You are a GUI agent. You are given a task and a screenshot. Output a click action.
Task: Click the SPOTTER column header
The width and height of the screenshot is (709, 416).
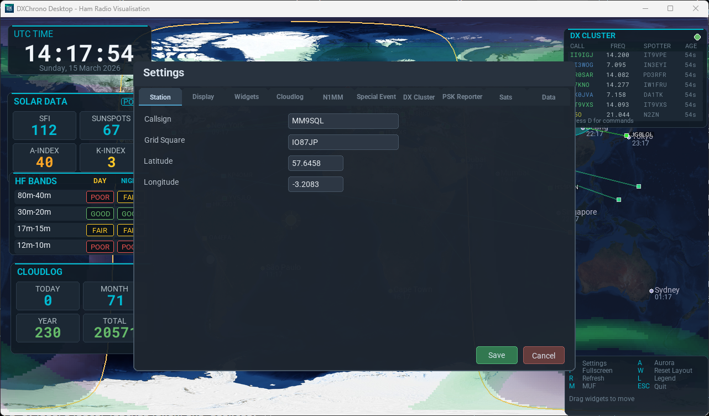(657, 46)
